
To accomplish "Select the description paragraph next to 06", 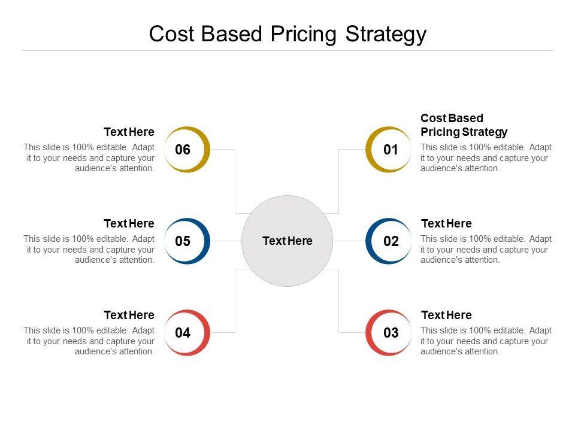I will click(x=89, y=158).
